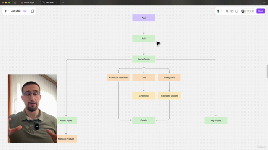Click the Jam Misc file title
268x150 pixels.
click(x=15, y=11)
